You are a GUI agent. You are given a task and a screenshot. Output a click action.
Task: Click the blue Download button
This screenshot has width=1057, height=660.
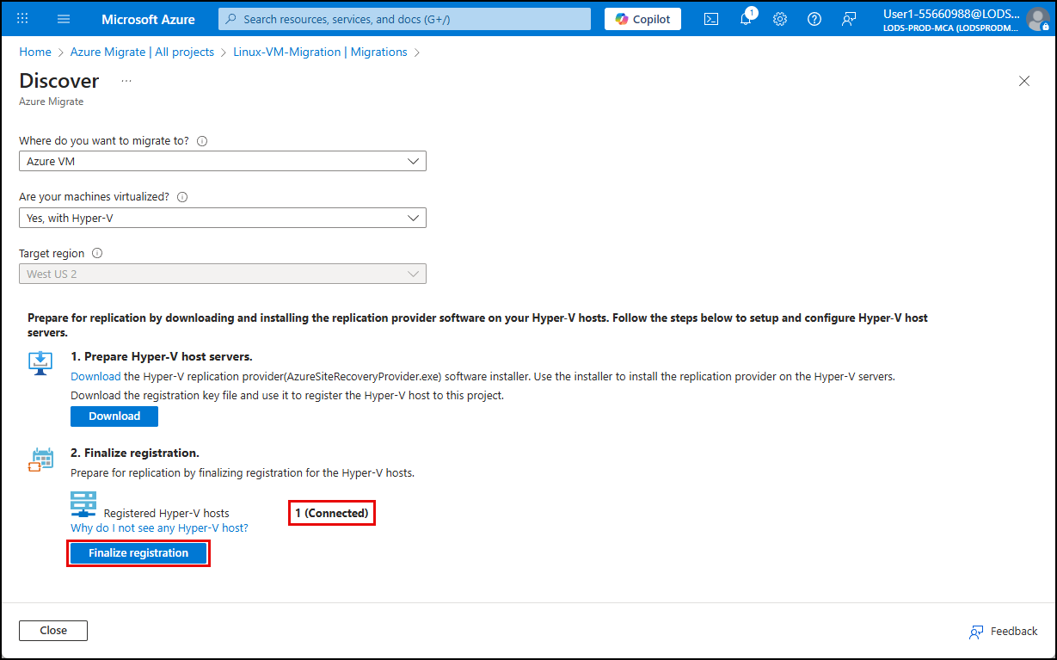point(114,416)
